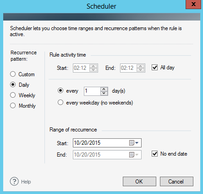203x194 pixels.
Task: Select every weekday (no weekends) option
Action: click(60, 102)
